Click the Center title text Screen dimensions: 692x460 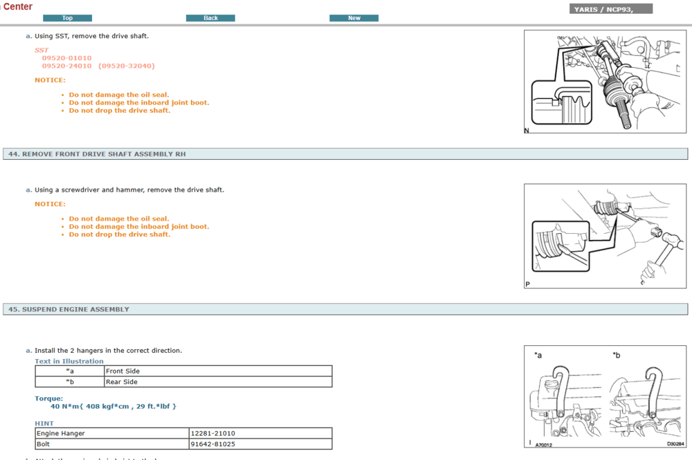pyautogui.click(x=18, y=7)
